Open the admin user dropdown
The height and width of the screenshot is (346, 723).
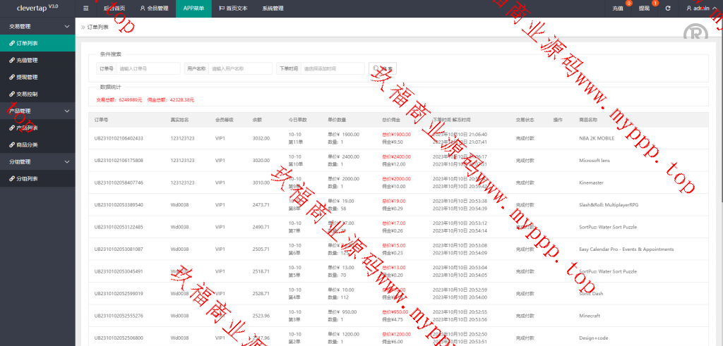click(700, 8)
